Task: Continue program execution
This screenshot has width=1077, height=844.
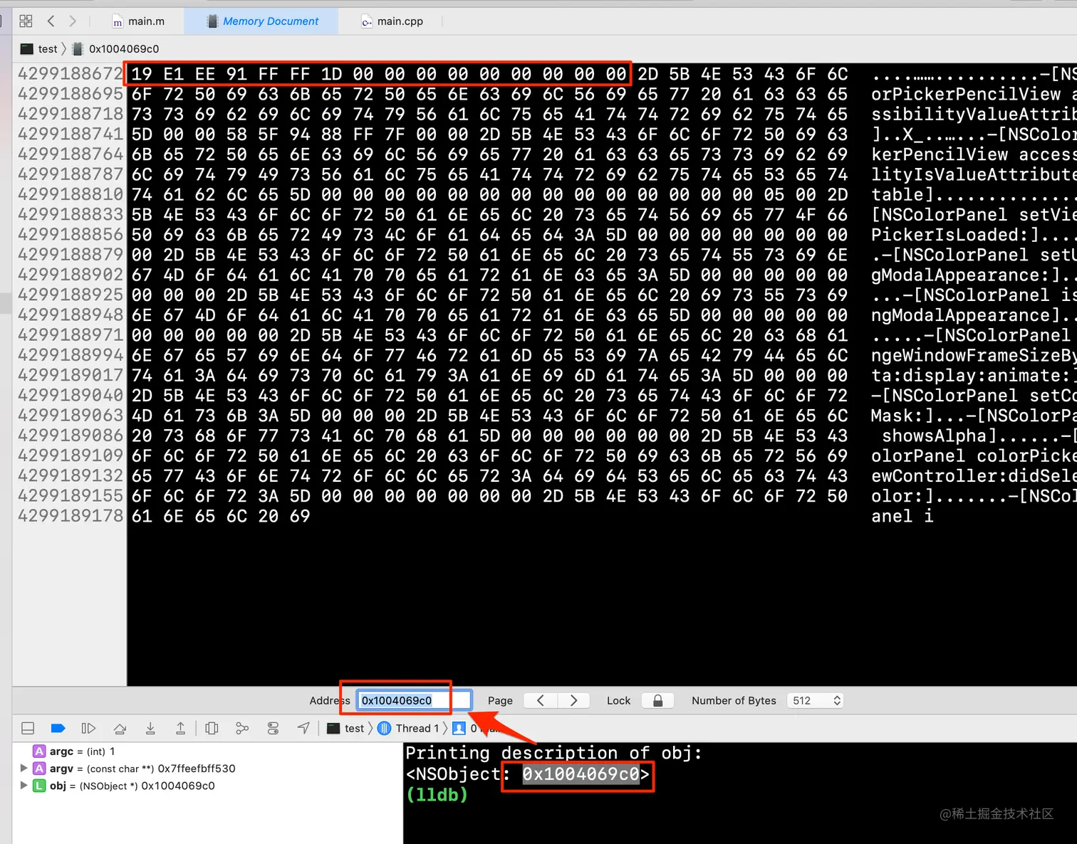Action: pyautogui.click(x=88, y=728)
